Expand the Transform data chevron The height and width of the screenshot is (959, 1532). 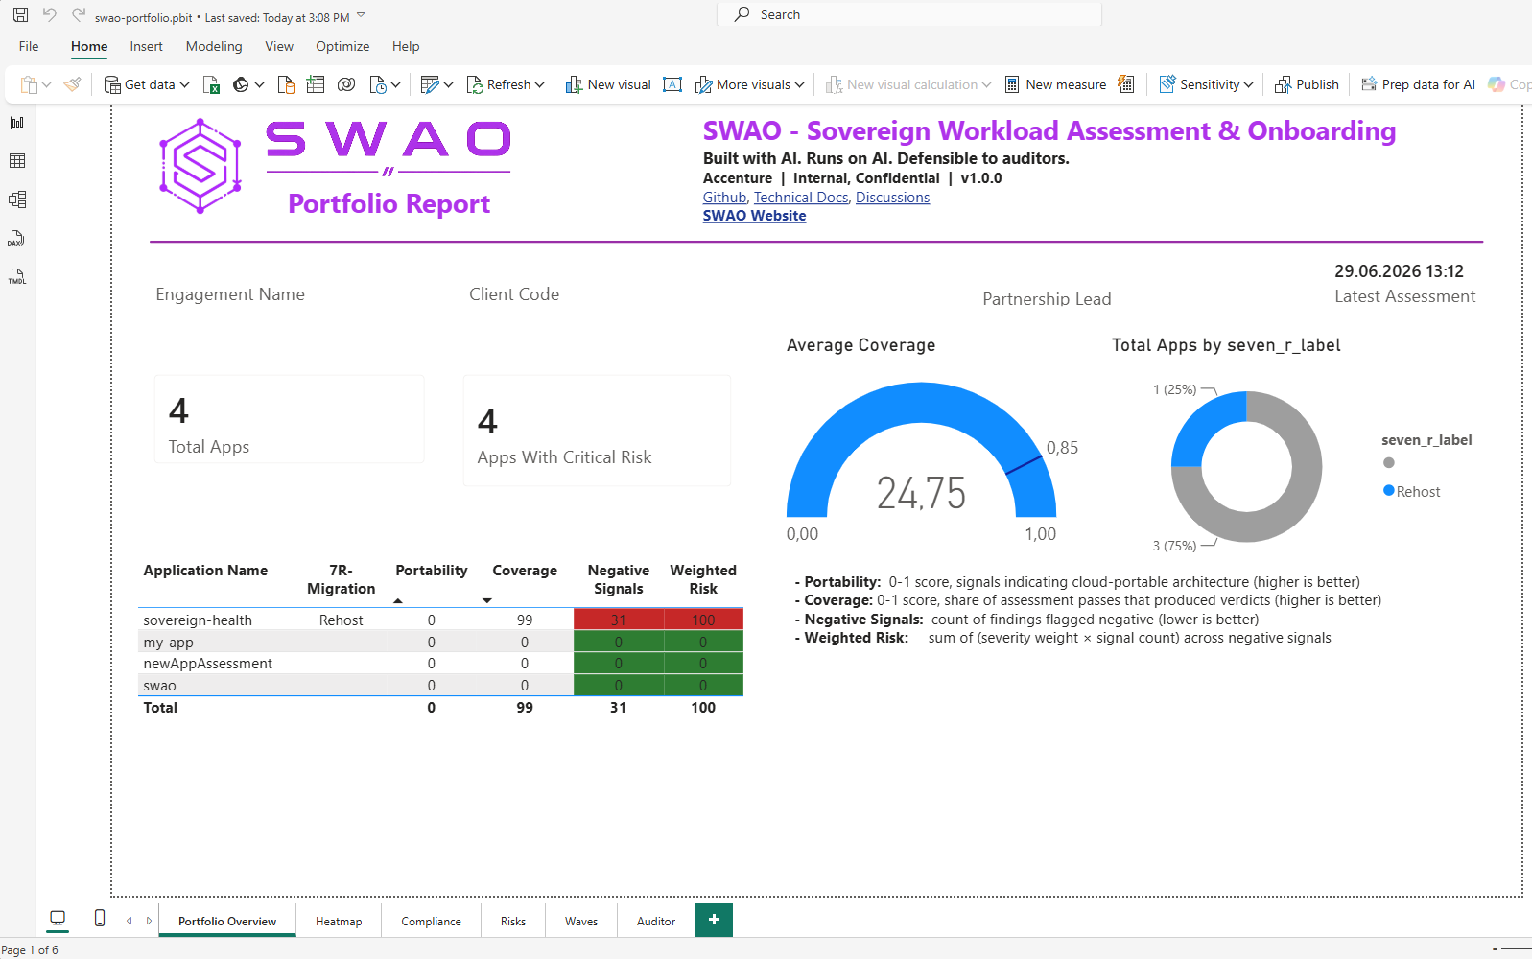click(448, 84)
